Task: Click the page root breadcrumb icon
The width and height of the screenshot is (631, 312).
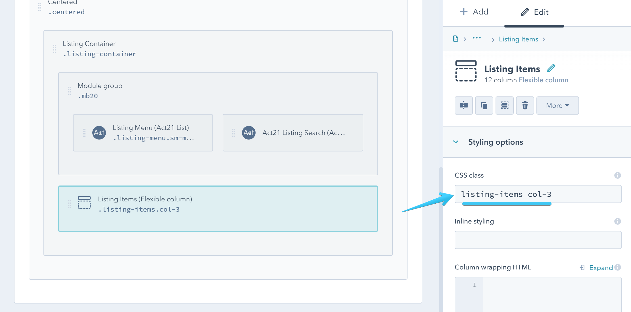Action: pyautogui.click(x=456, y=39)
